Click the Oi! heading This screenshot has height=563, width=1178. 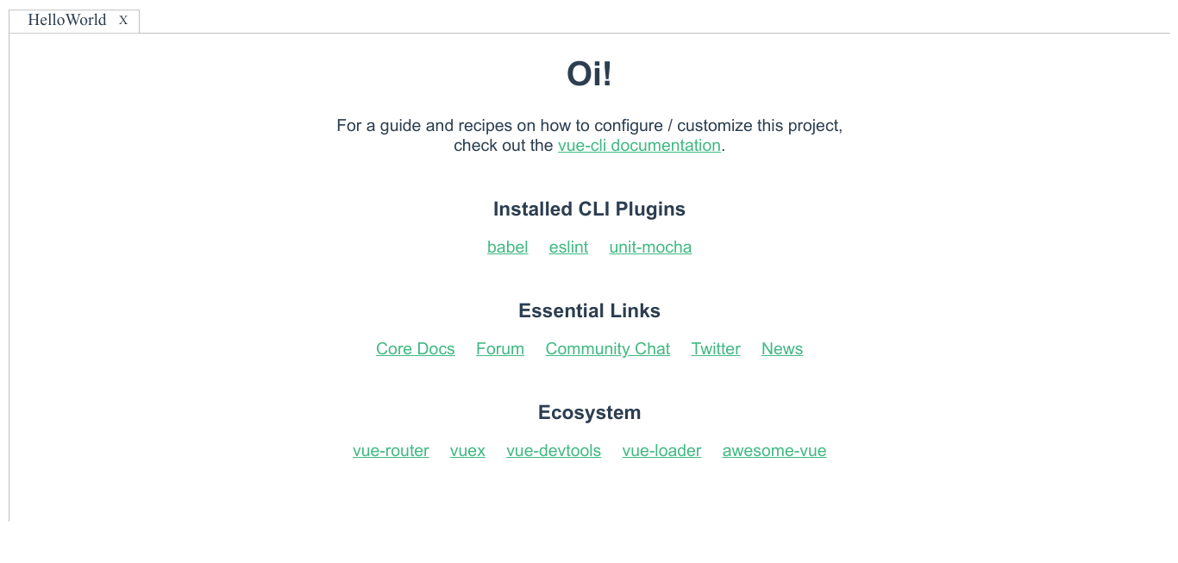tap(589, 74)
